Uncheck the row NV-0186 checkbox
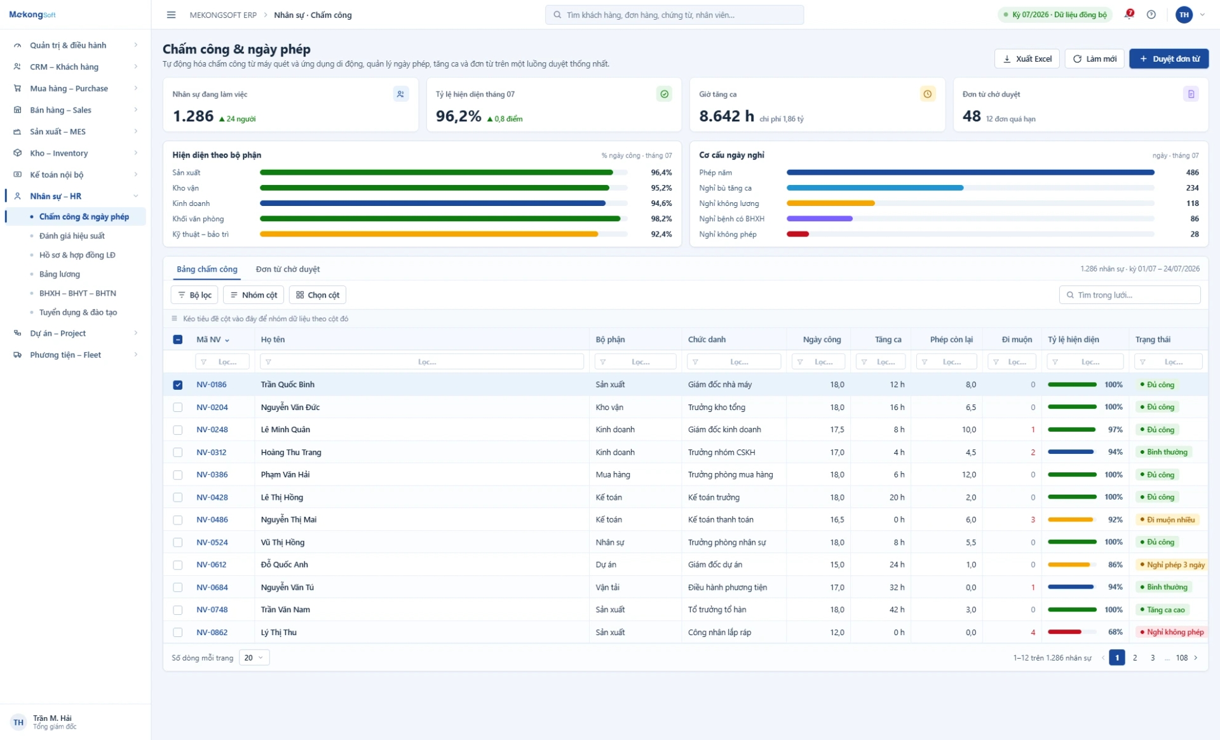The width and height of the screenshot is (1220, 740). coord(178,385)
